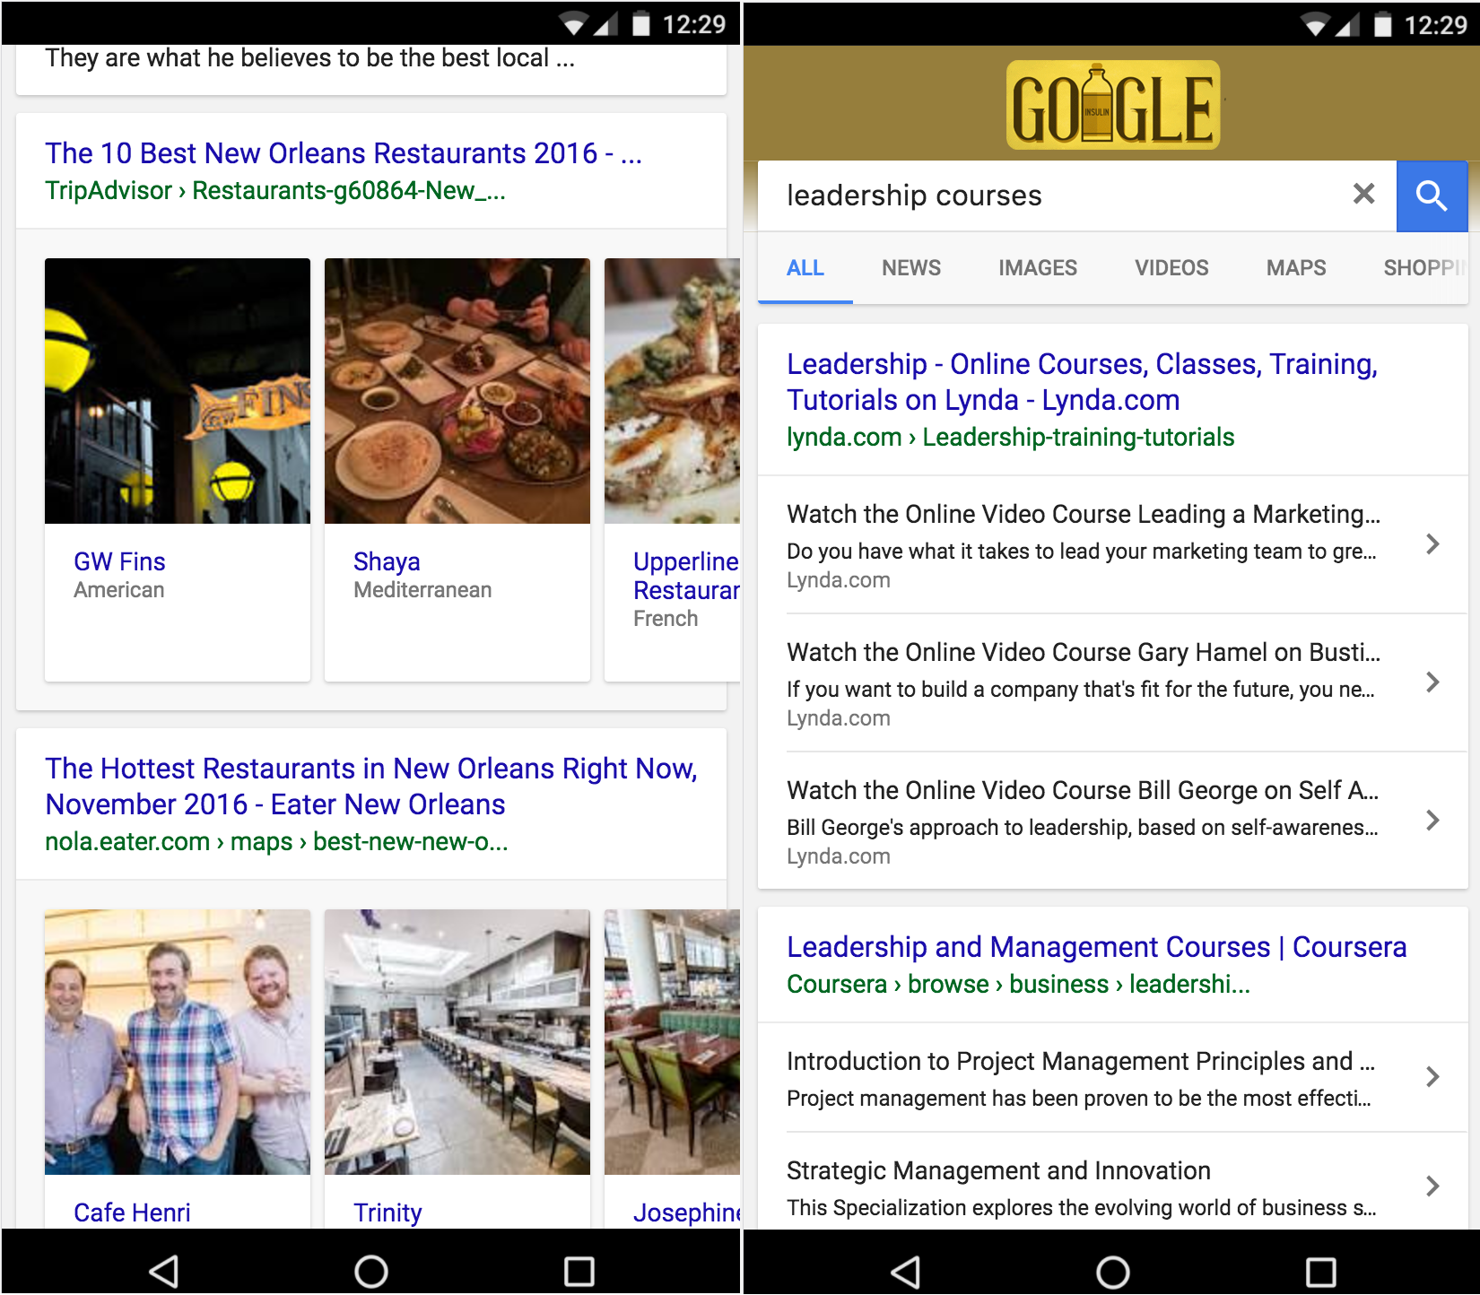This screenshot has height=1295, width=1480.
Task: Open Introduction to Project Management Principles result
Action: pos(1081,1061)
